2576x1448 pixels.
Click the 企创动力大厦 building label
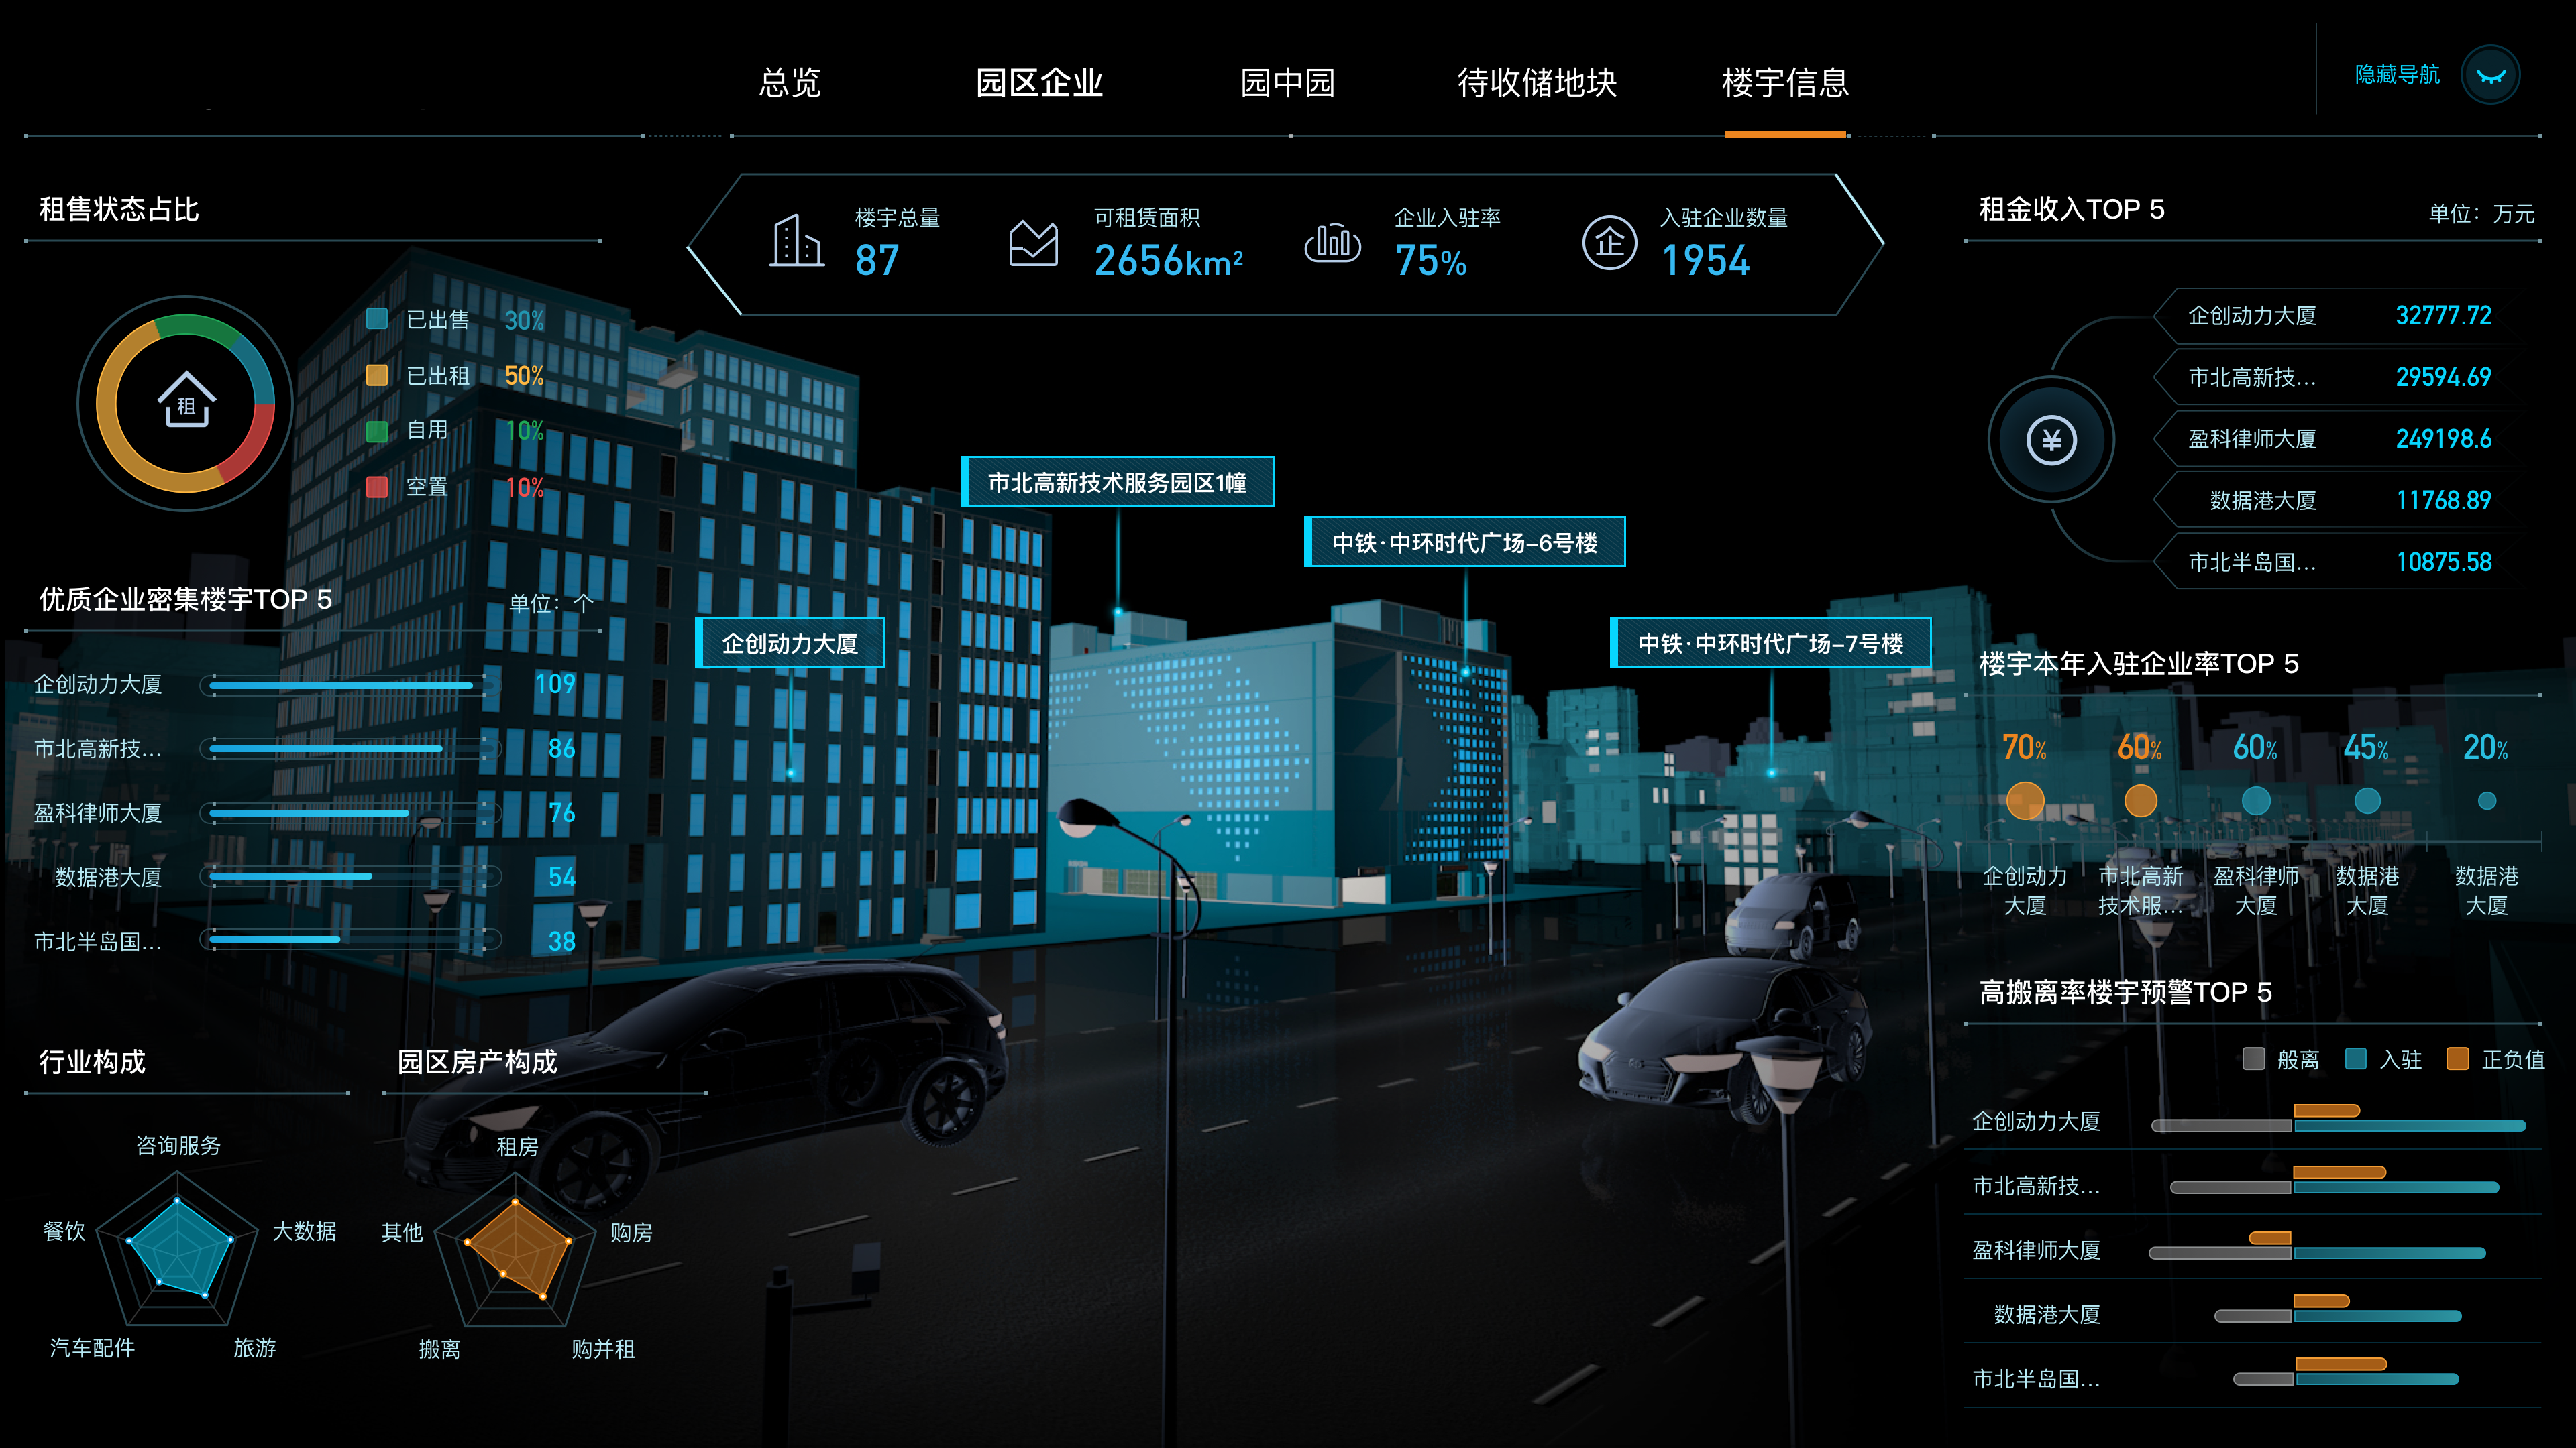click(x=791, y=643)
